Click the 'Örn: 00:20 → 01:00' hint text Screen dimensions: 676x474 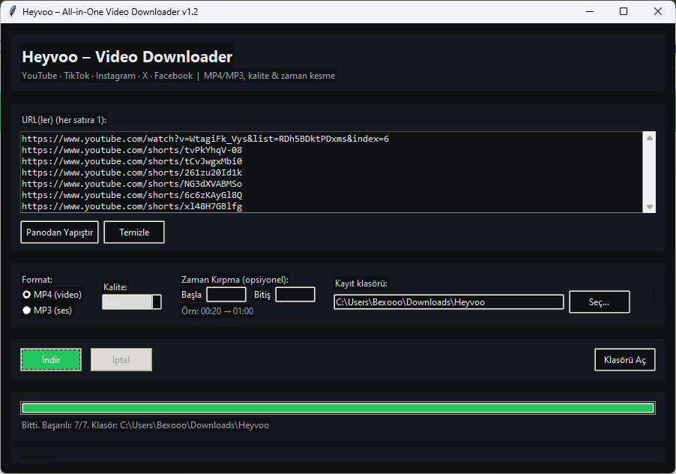coord(217,311)
